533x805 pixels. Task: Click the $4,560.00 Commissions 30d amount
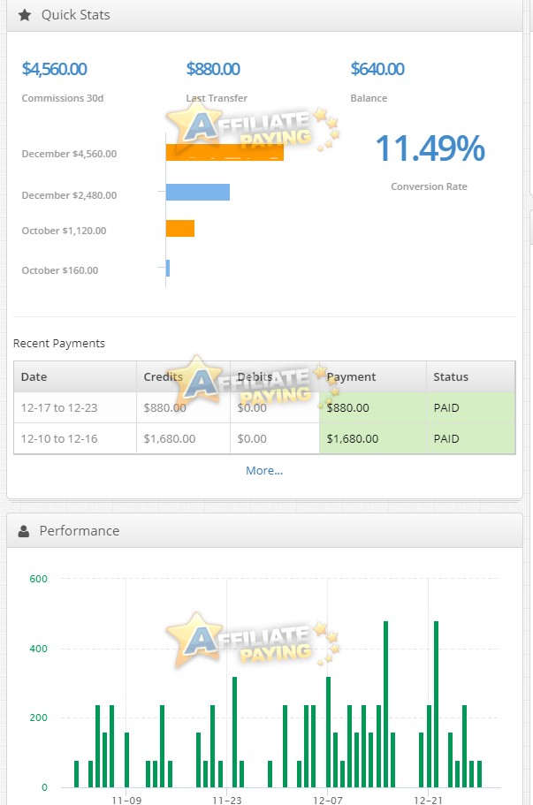pyautogui.click(x=54, y=69)
